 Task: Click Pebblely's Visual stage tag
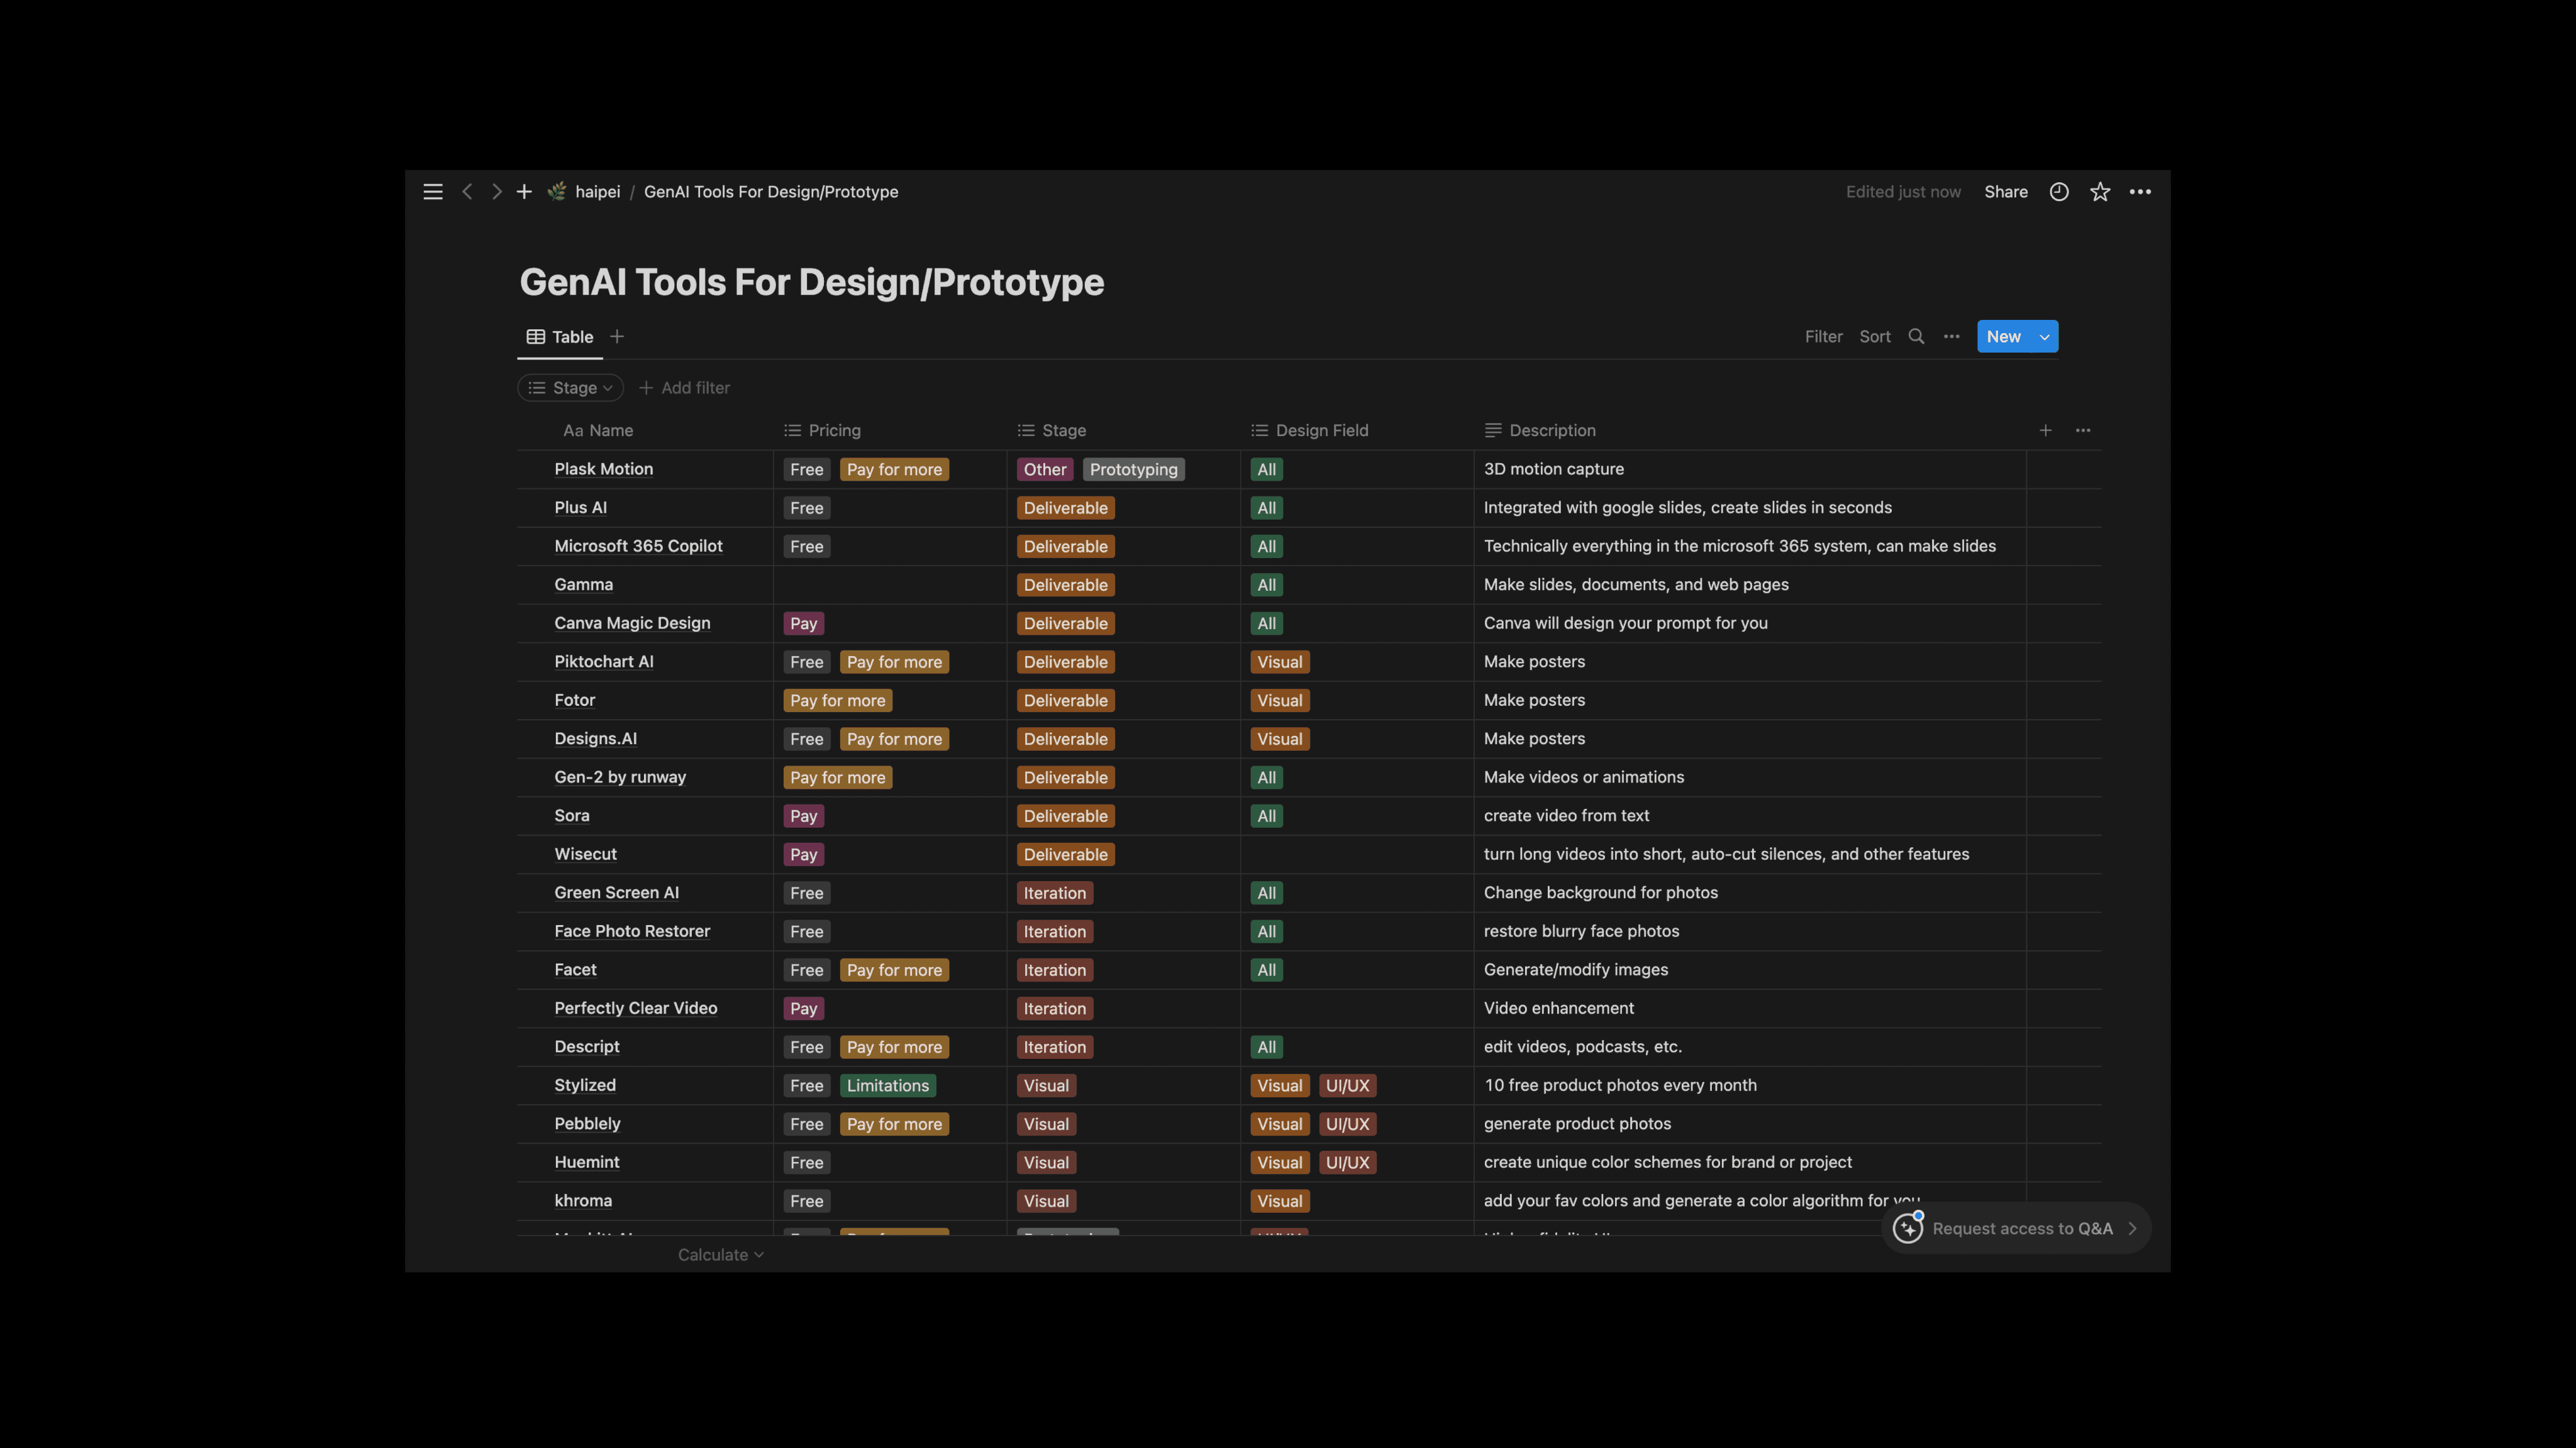tap(1046, 1124)
